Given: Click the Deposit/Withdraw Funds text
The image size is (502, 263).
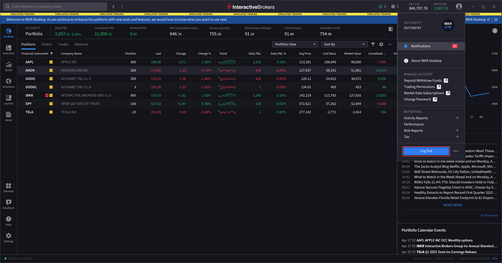Looking at the screenshot, I should pyautogui.click(x=422, y=81).
